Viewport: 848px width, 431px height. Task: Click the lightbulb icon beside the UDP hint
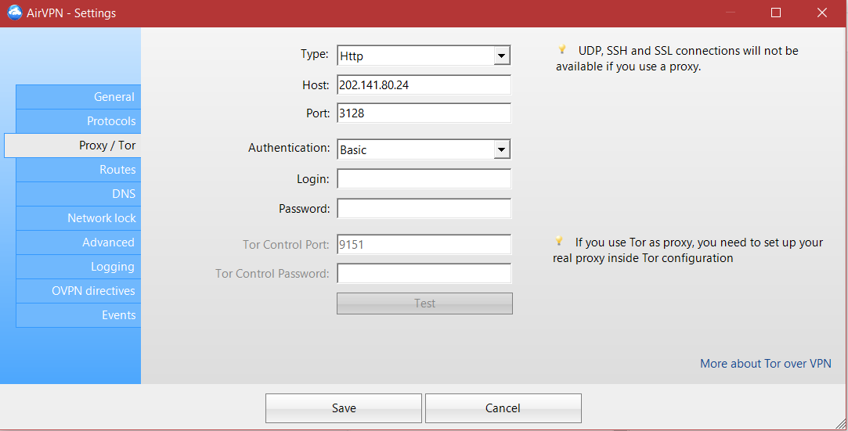click(562, 50)
